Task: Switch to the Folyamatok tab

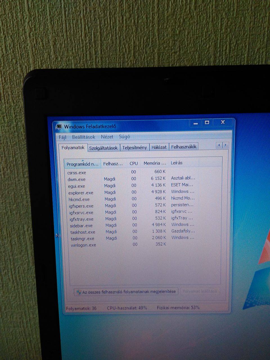Action: click(x=73, y=148)
